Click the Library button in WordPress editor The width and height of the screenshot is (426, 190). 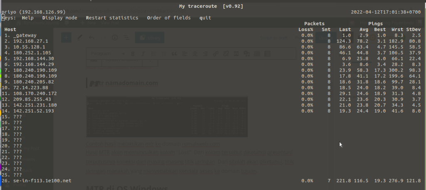point(149,37)
